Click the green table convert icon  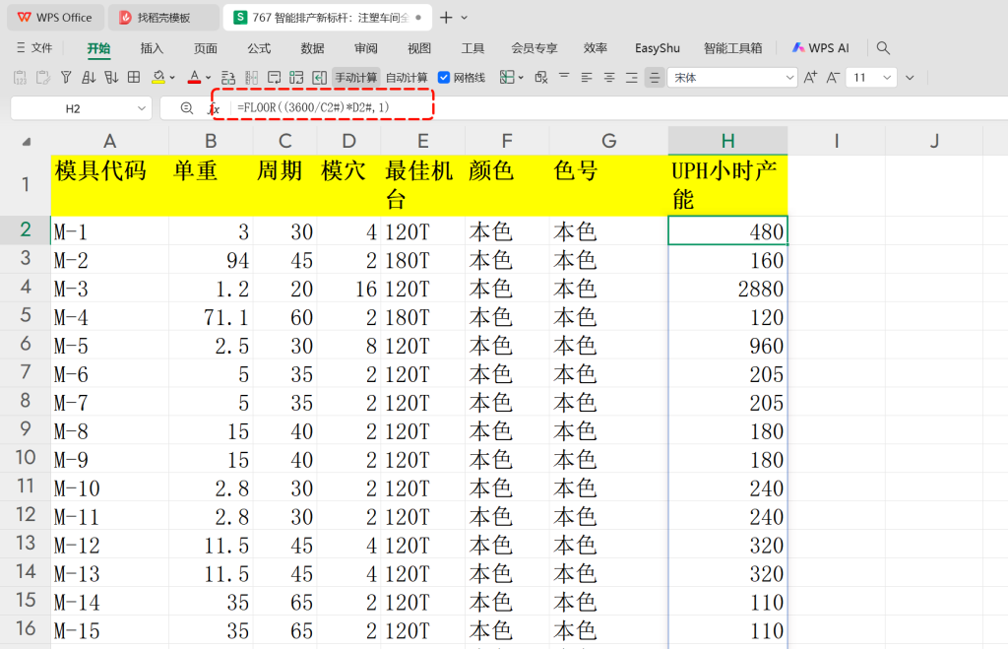click(296, 78)
